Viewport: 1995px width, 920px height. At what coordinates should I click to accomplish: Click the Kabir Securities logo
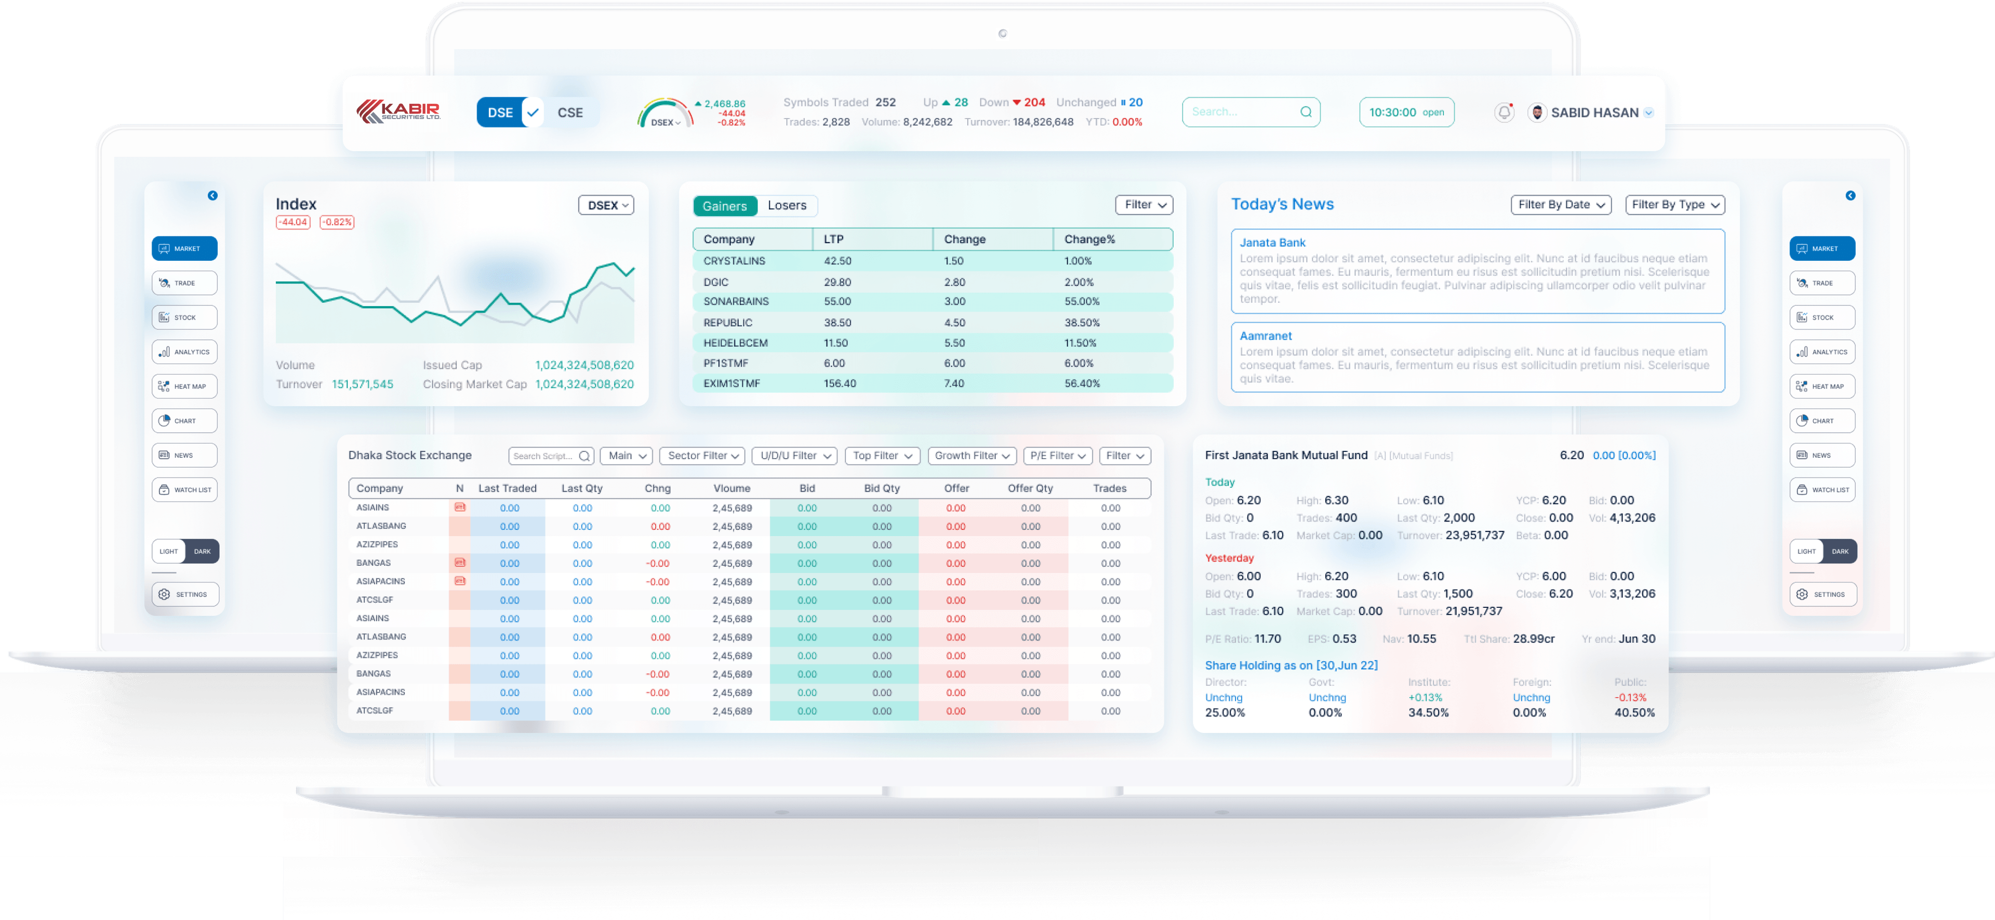[398, 112]
